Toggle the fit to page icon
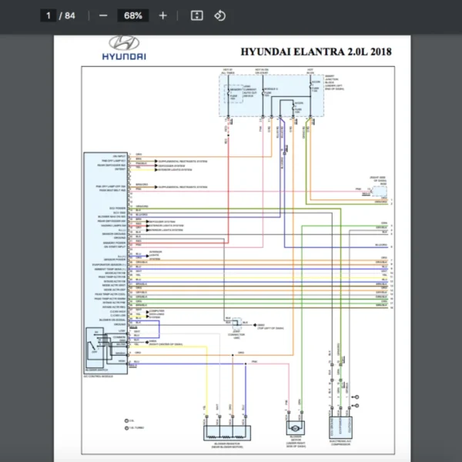462x462 pixels. click(x=196, y=15)
